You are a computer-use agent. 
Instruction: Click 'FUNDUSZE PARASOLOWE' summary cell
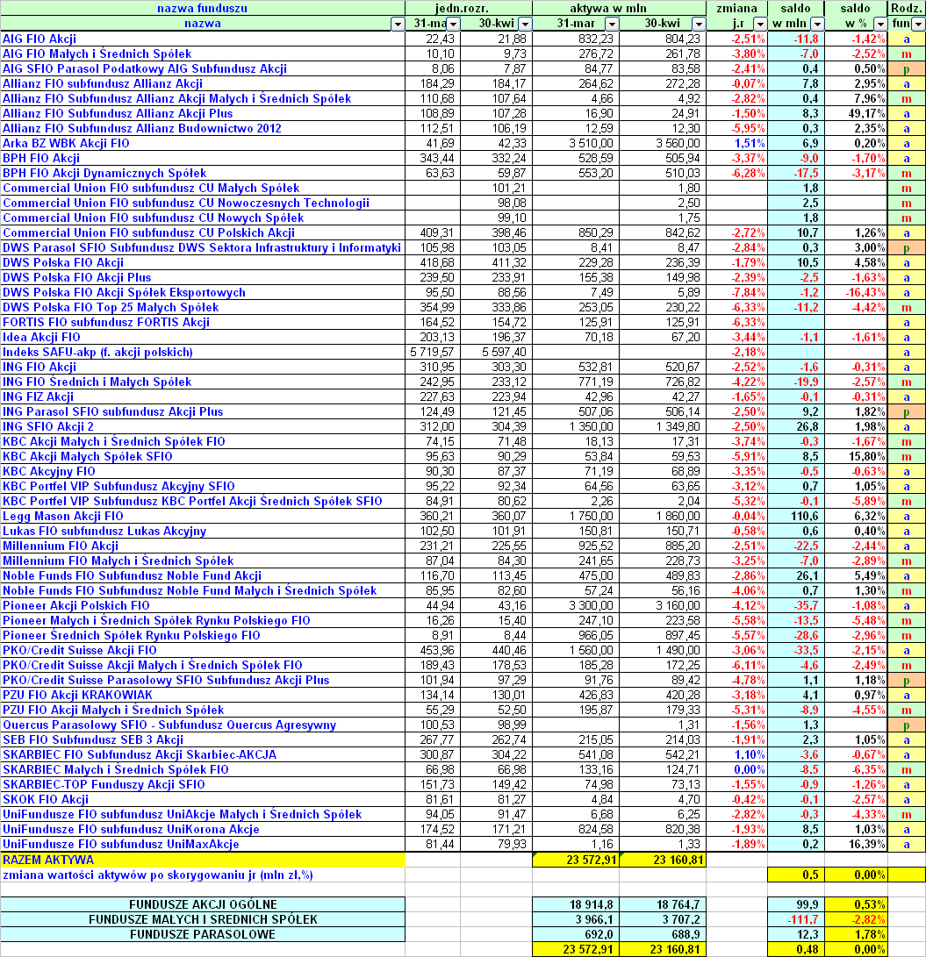click(202, 934)
